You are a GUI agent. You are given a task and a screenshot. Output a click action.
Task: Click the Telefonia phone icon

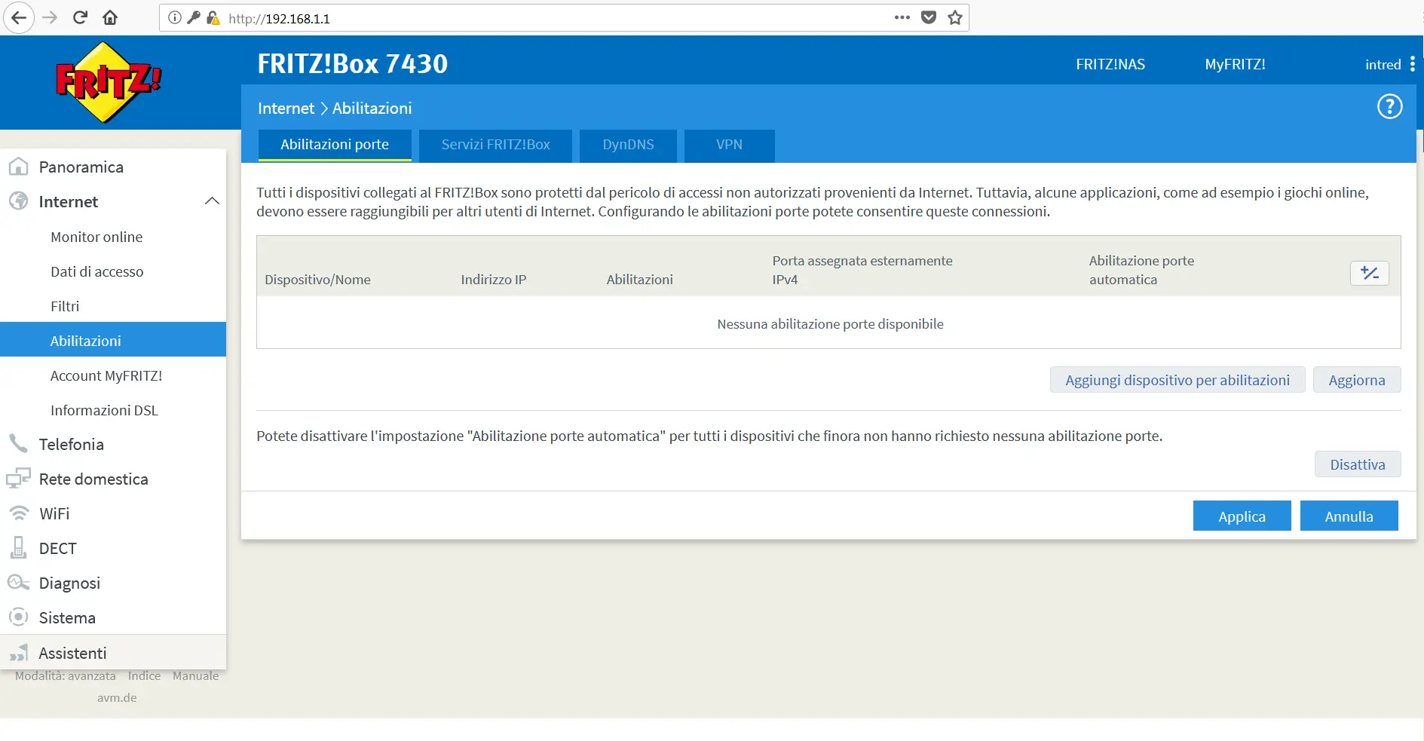pyautogui.click(x=18, y=443)
